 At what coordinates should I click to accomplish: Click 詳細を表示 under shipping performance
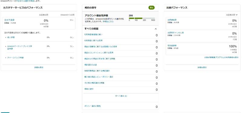202,68
